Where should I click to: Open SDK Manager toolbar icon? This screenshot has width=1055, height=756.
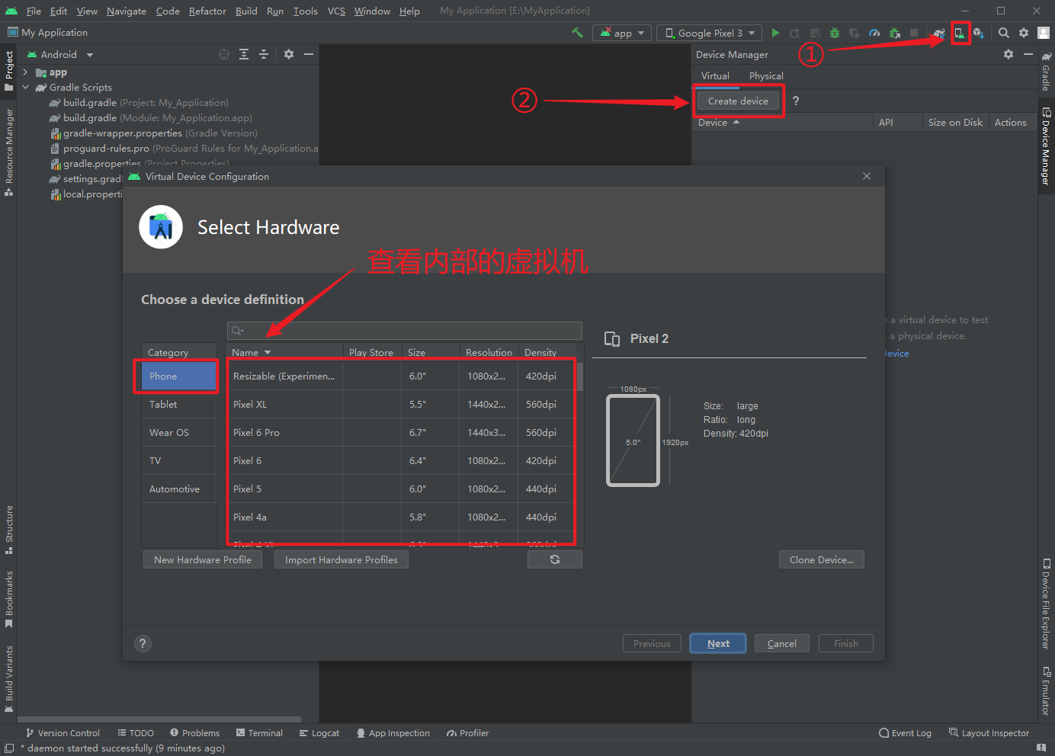(979, 33)
